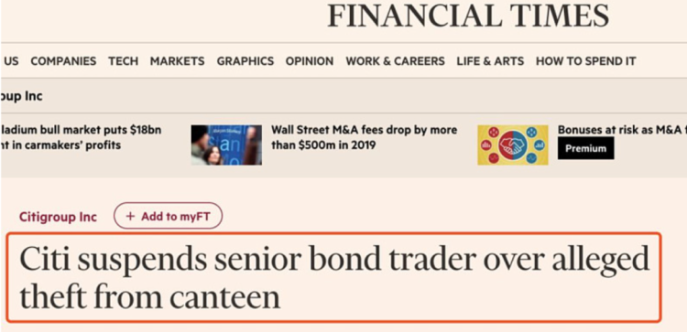Viewport: 687px width, 332px height.
Task: Go to Work & Careers
Action: [x=395, y=60]
